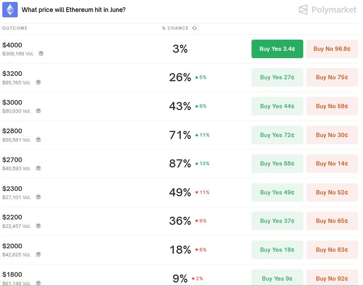Choose Buy Yes 27¢ for $3200
This screenshot has width=363, height=286.
pos(277,77)
